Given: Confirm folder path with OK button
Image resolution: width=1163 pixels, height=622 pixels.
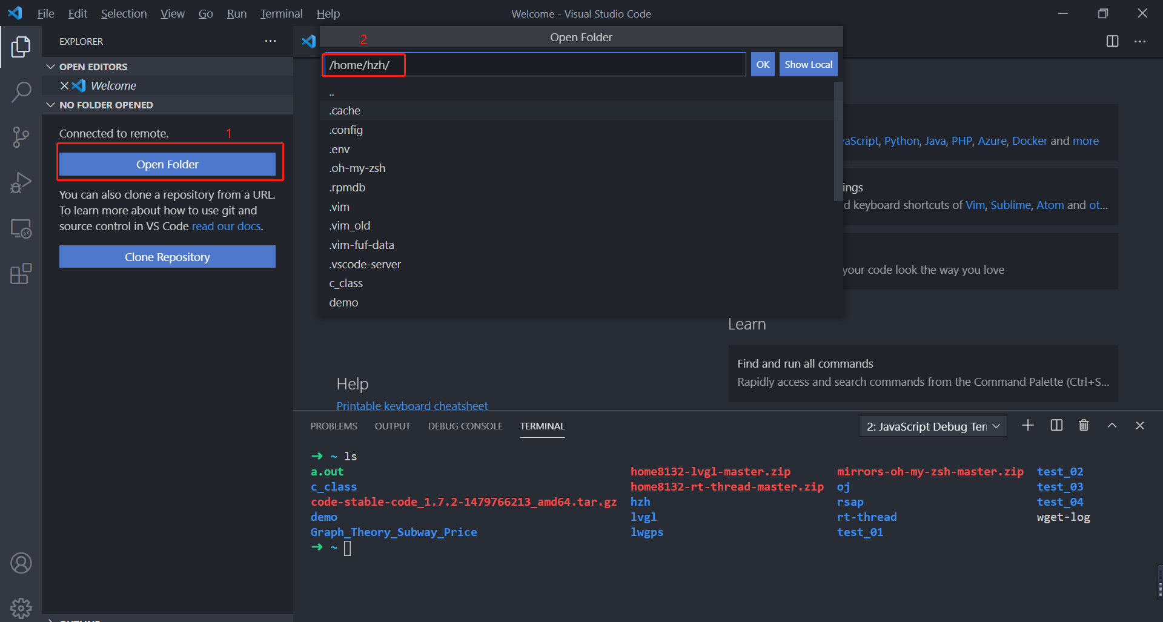Looking at the screenshot, I should coord(763,64).
